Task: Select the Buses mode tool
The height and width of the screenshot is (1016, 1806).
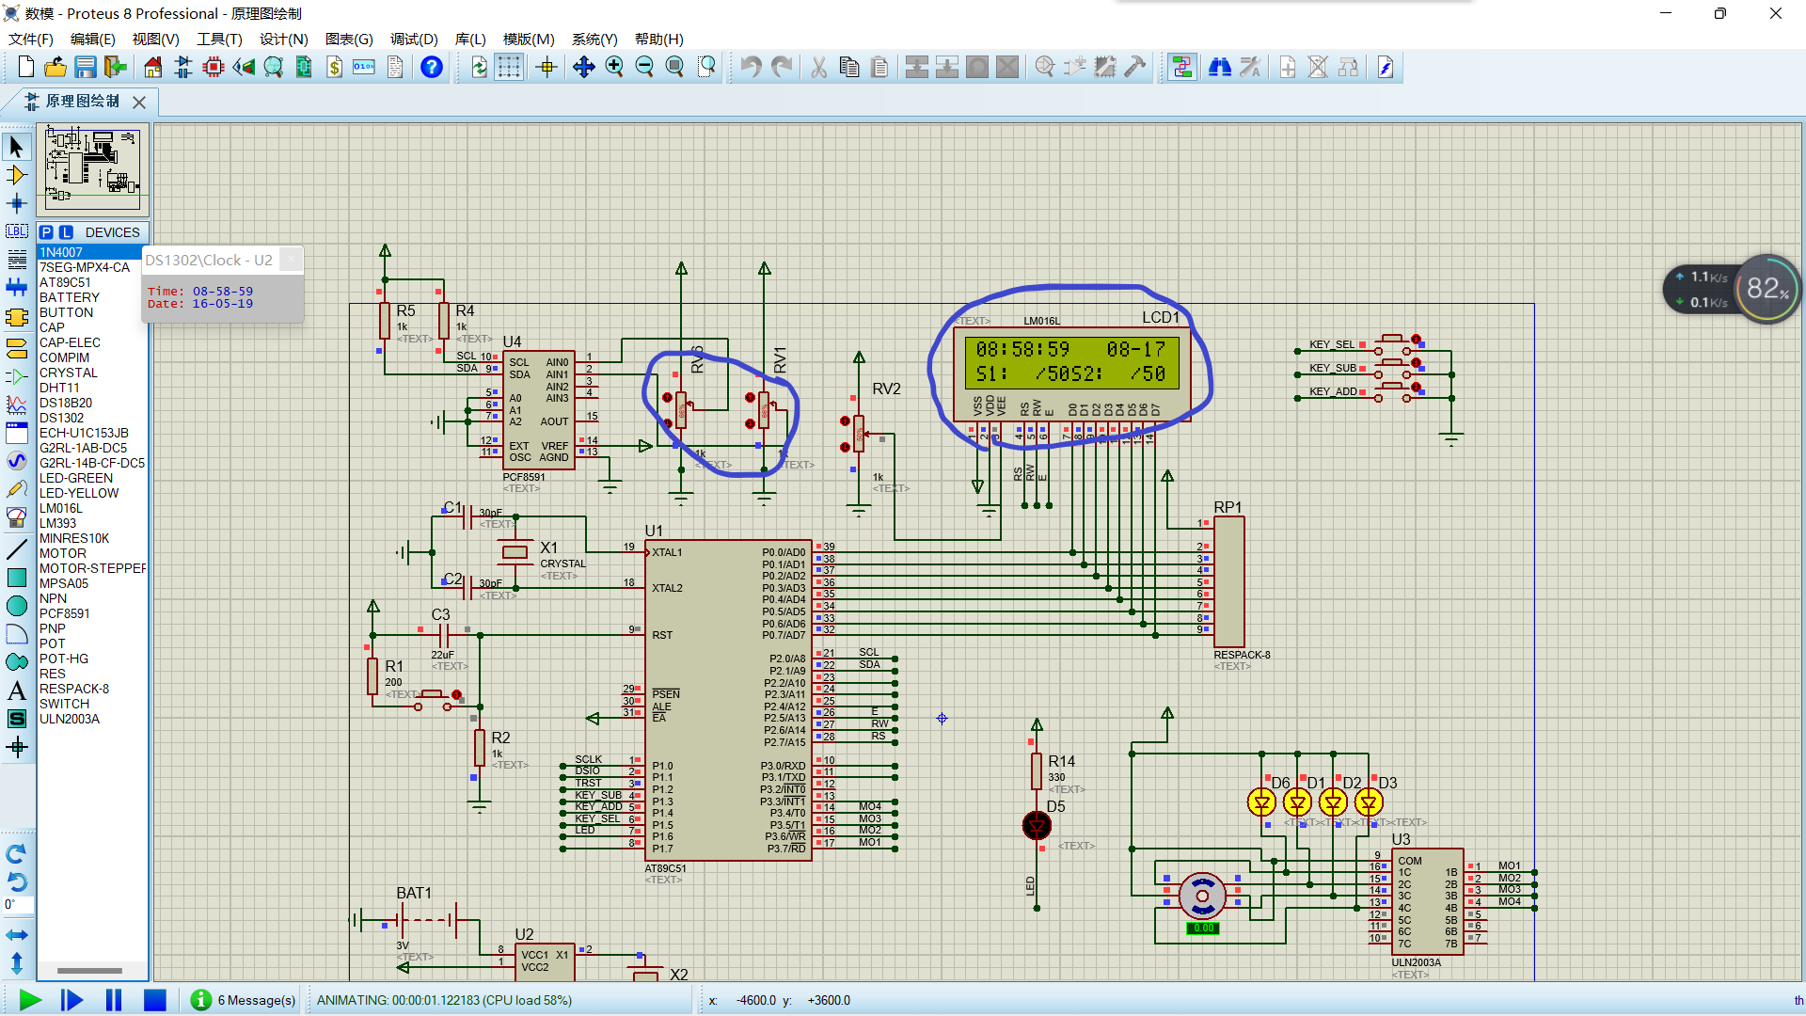Action: (17, 288)
